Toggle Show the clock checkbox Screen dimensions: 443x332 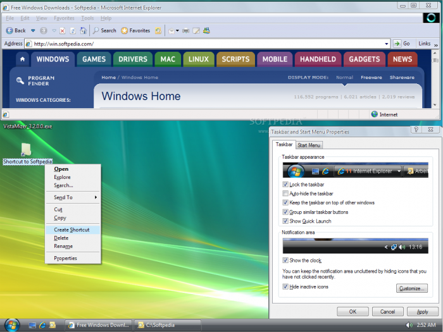[285, 260]
